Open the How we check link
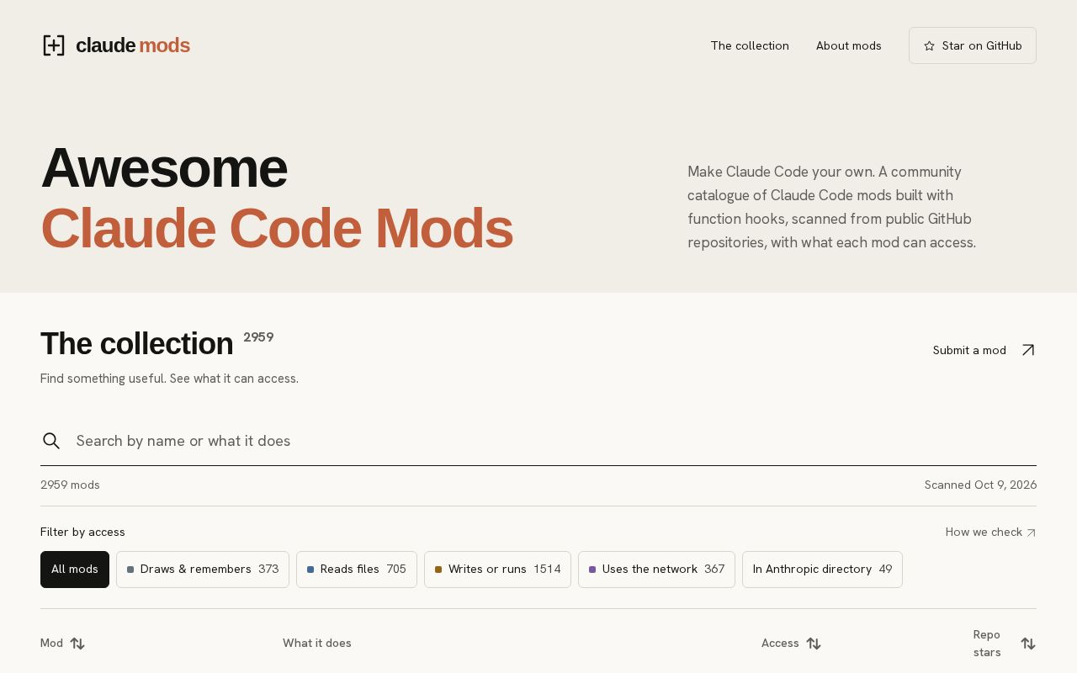The height and width of the screenshot is (673, 1077). [x=991, y=533]
